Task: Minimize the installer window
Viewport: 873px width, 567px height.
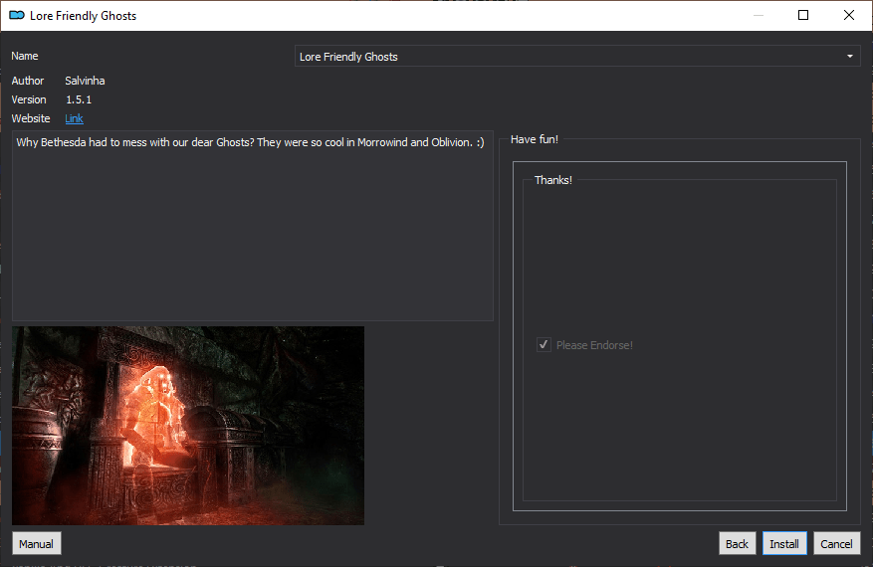Action: (x=758, y=15)
